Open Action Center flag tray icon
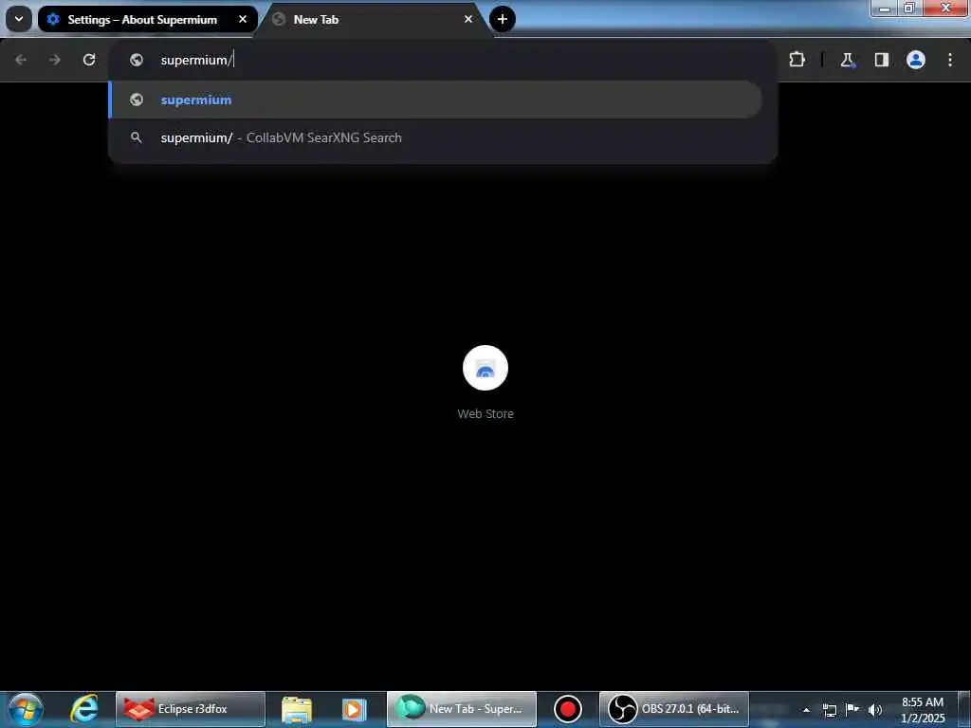971x728 pixels. pyautogui.click(x=852, y=709)
